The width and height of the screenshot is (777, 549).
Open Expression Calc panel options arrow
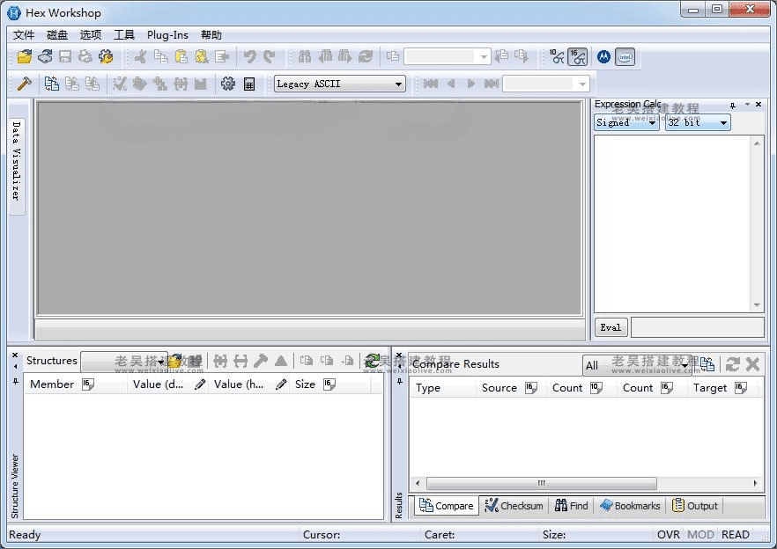[x=747, y=105]
